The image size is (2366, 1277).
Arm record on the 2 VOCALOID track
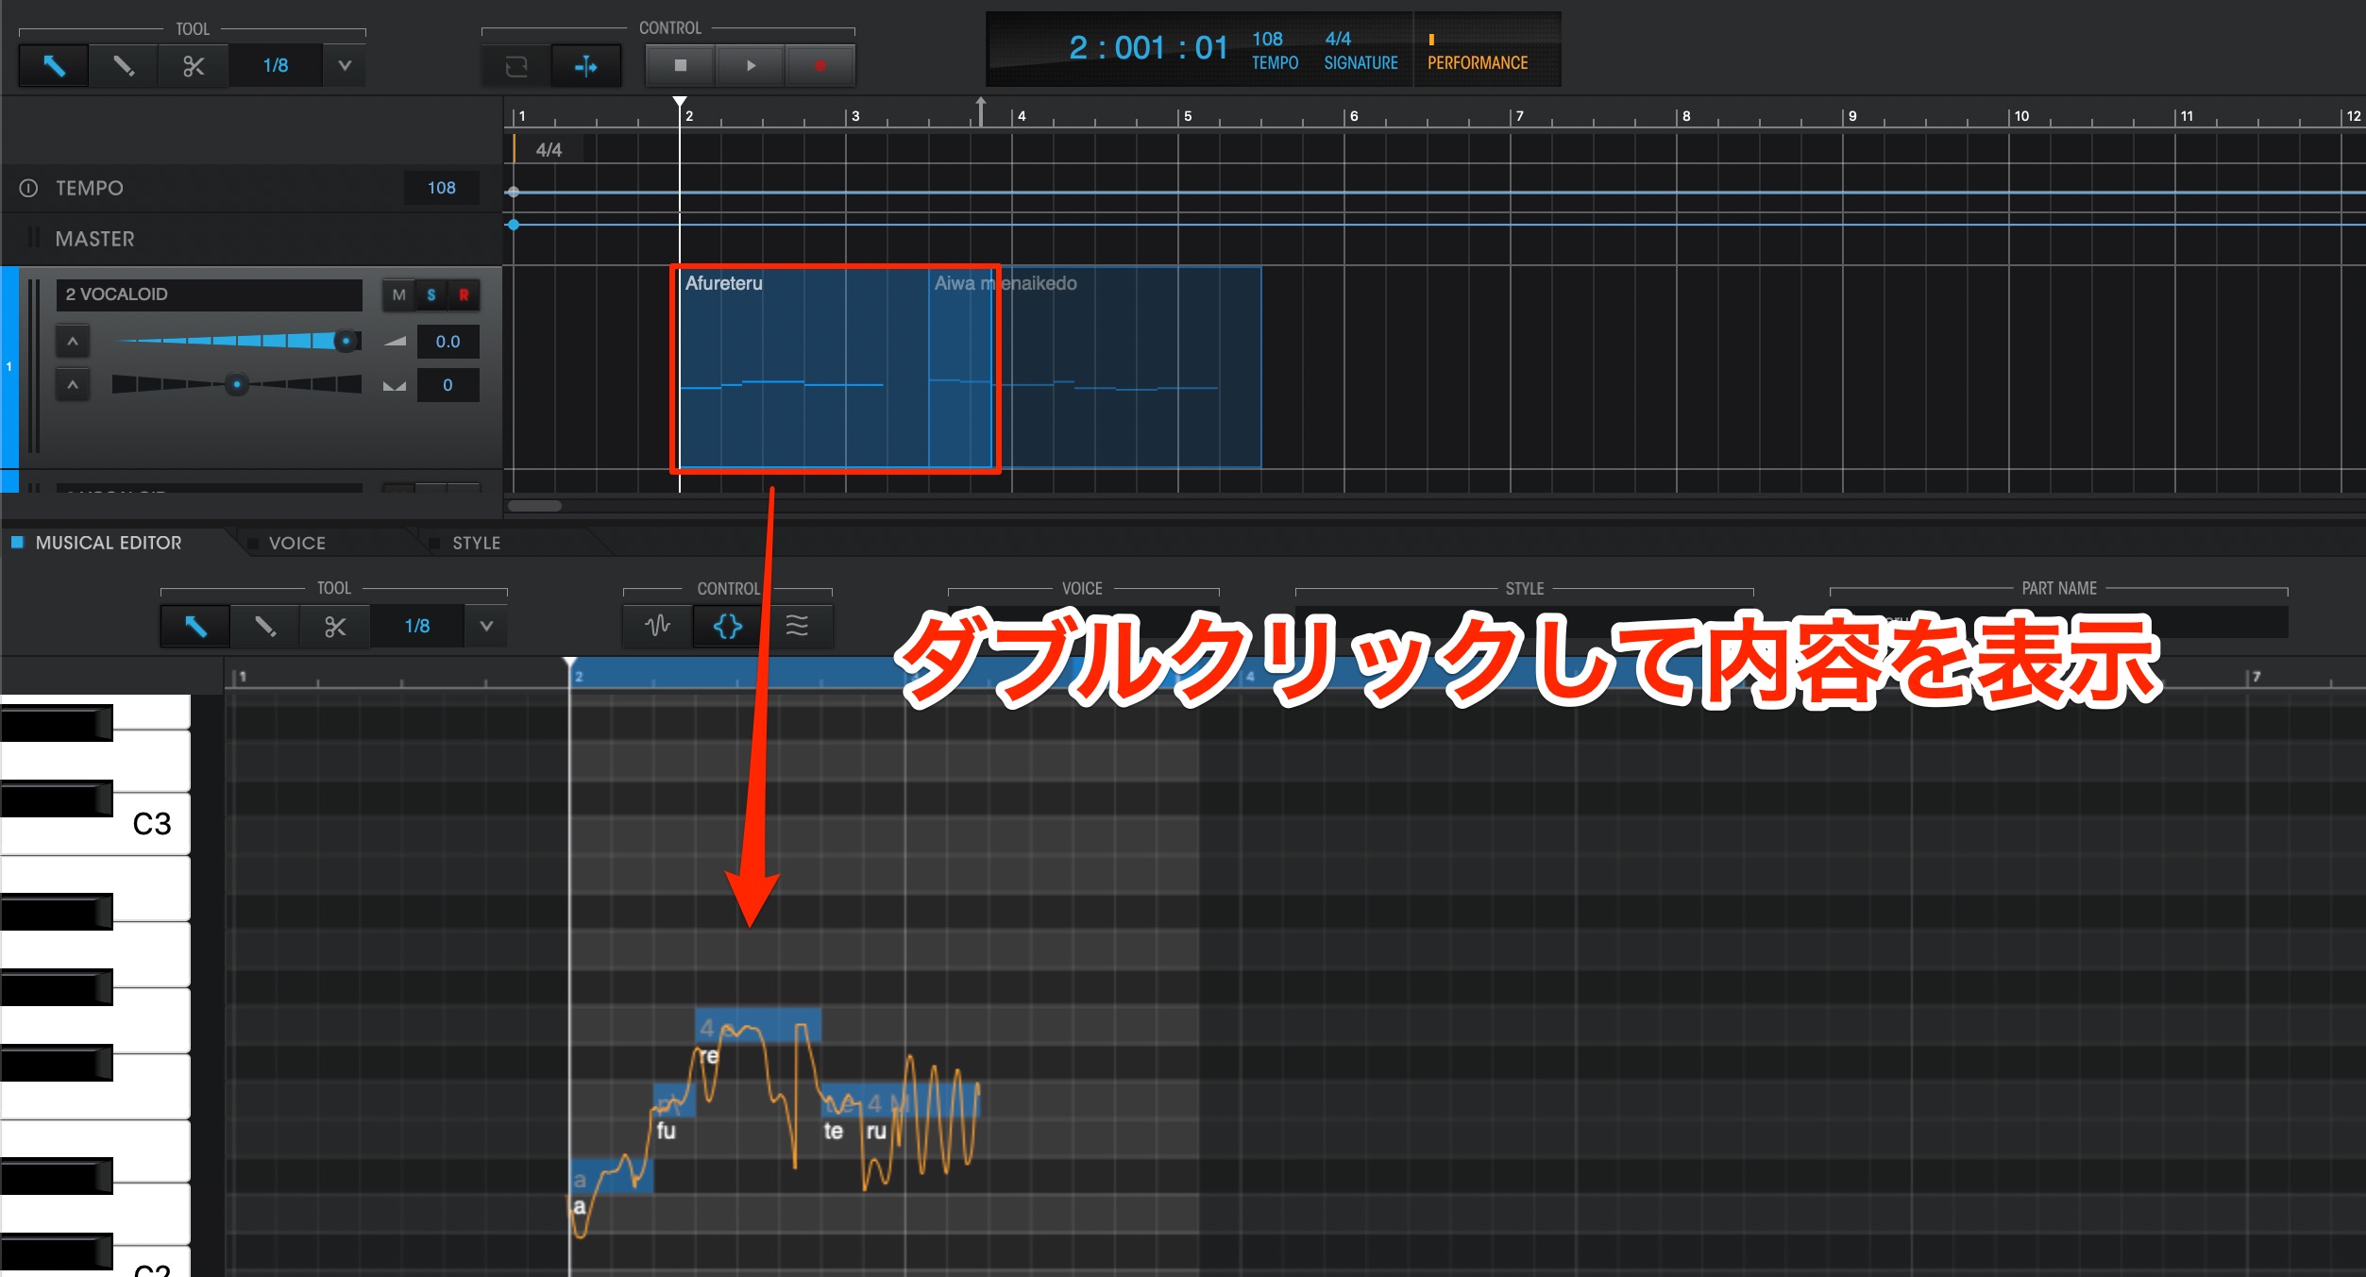click(464, 295)
